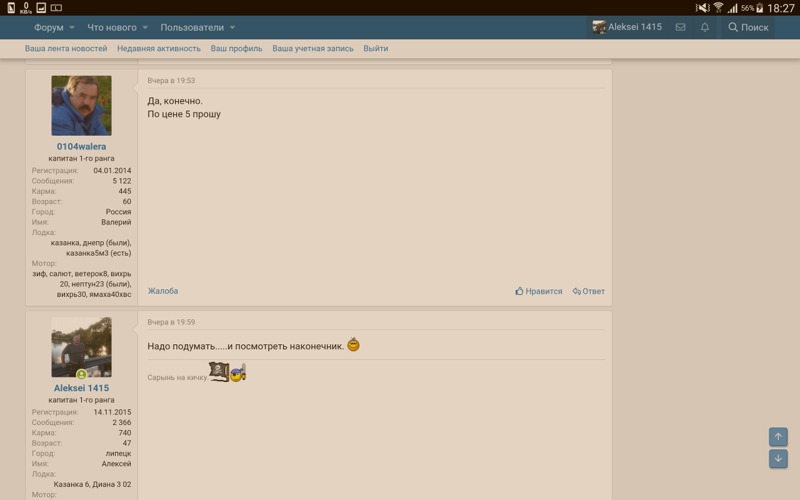Click the Search magnifier button
This screenshot has height=500, width=800.
(748, 27)
